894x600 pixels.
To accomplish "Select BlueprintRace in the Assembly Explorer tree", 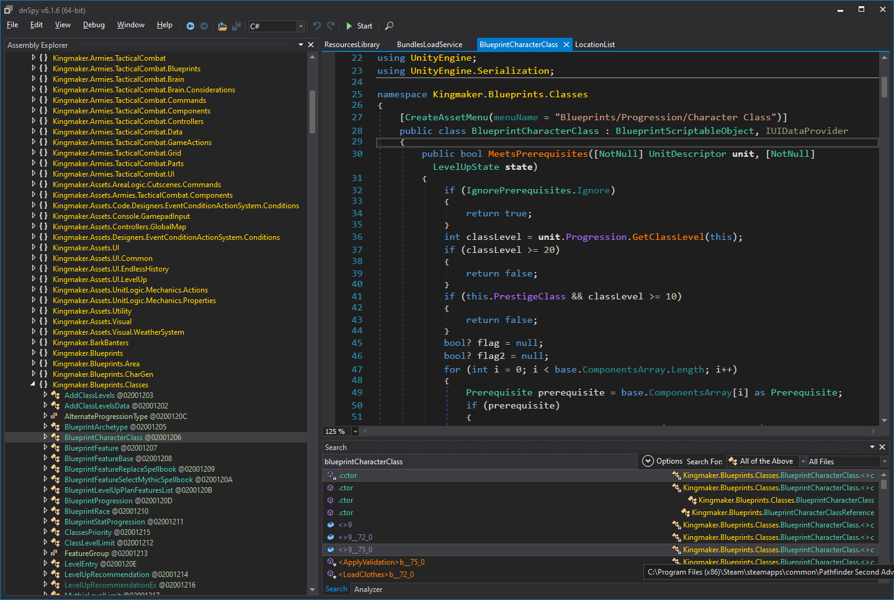I will pos(87,511).
